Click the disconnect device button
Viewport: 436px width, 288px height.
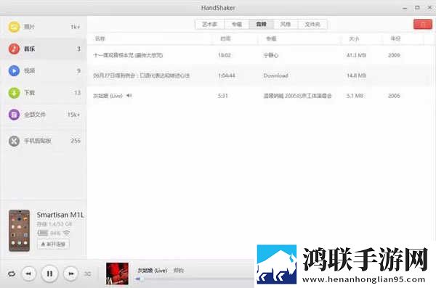tap(53, 244)
